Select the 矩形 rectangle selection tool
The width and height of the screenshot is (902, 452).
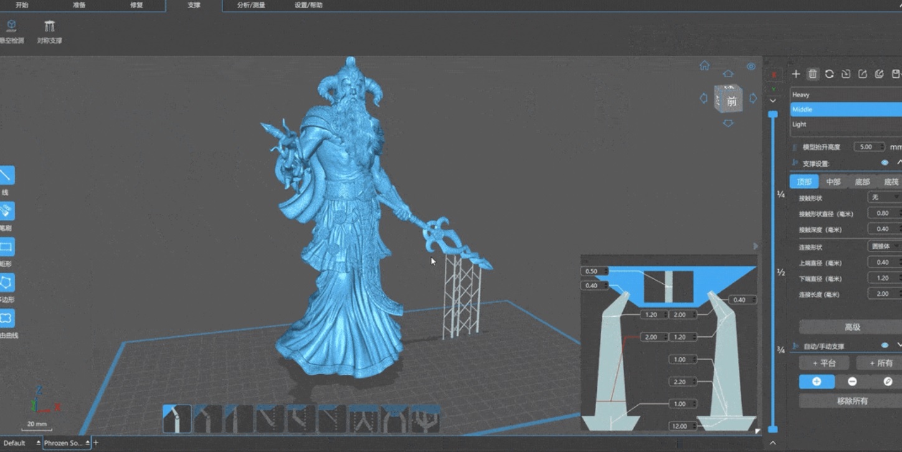pos(6,247)
